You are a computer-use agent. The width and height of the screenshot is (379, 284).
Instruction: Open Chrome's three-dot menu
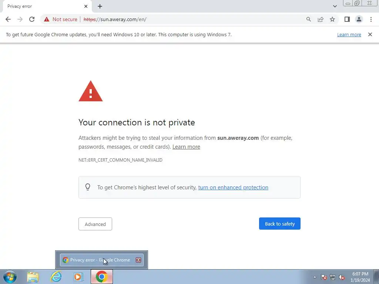(x=371, y=19)
